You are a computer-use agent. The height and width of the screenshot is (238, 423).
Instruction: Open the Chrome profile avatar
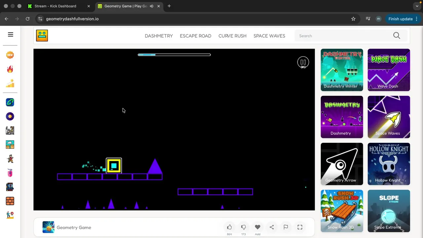coord(378,19)
